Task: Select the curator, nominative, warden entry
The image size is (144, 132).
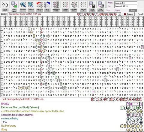Action: (x=32, y=111)
